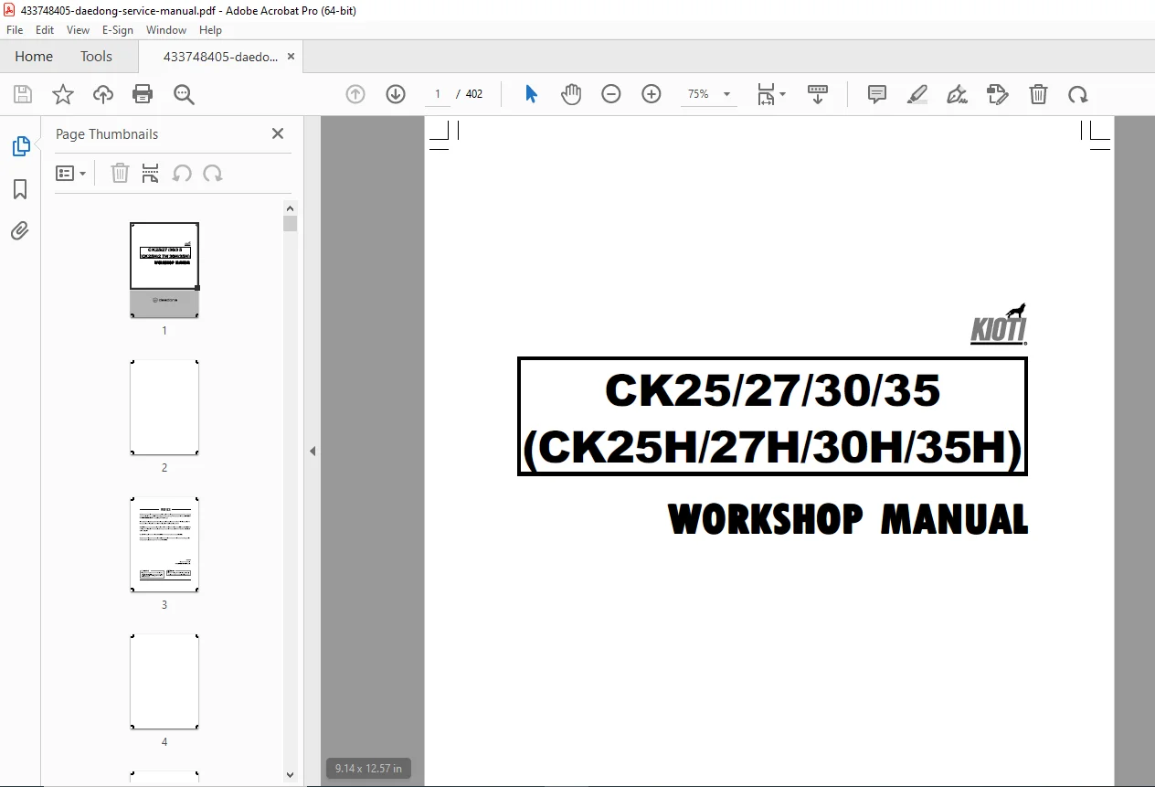The width and height of the screenshot is (1155, 787).
Task: Add a comment with the sticky note icon
Action: click(x=877, y=94)
